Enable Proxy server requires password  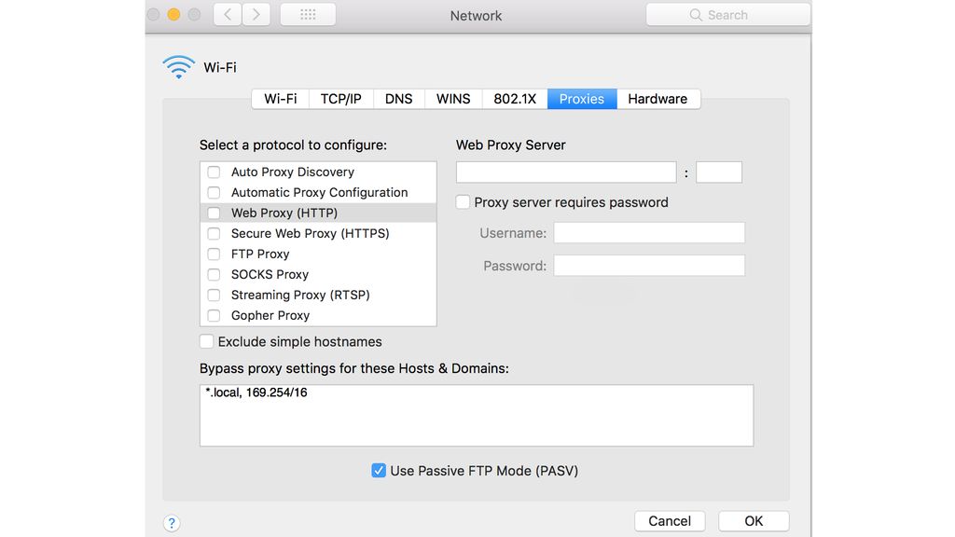pyautogui.click(x=463, y=202)
